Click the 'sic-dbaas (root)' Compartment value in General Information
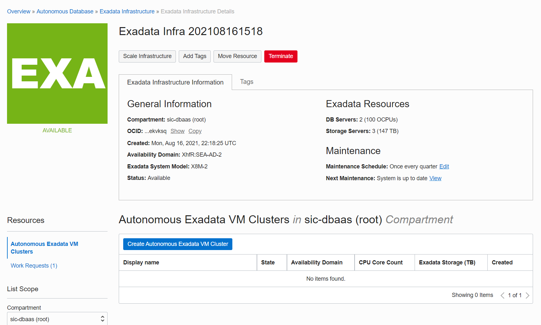This screenshot has width=541, height=325. point(186,120)
